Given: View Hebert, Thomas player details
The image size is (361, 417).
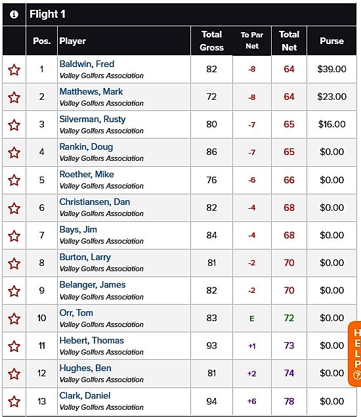Looking at the screenshot, I should click(x=92, y=341).
